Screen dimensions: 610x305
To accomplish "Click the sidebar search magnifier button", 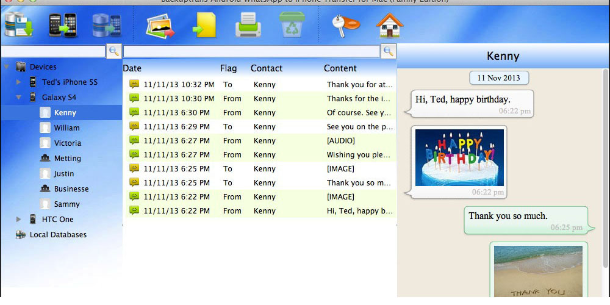I will (113, 51).
